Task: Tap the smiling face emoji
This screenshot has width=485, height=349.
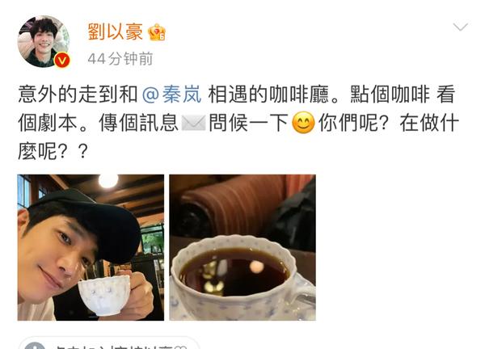Action: point(303,123)
